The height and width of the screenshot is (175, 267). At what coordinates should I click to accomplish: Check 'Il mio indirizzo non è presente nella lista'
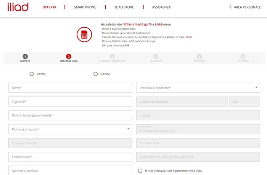pos(140,170)
